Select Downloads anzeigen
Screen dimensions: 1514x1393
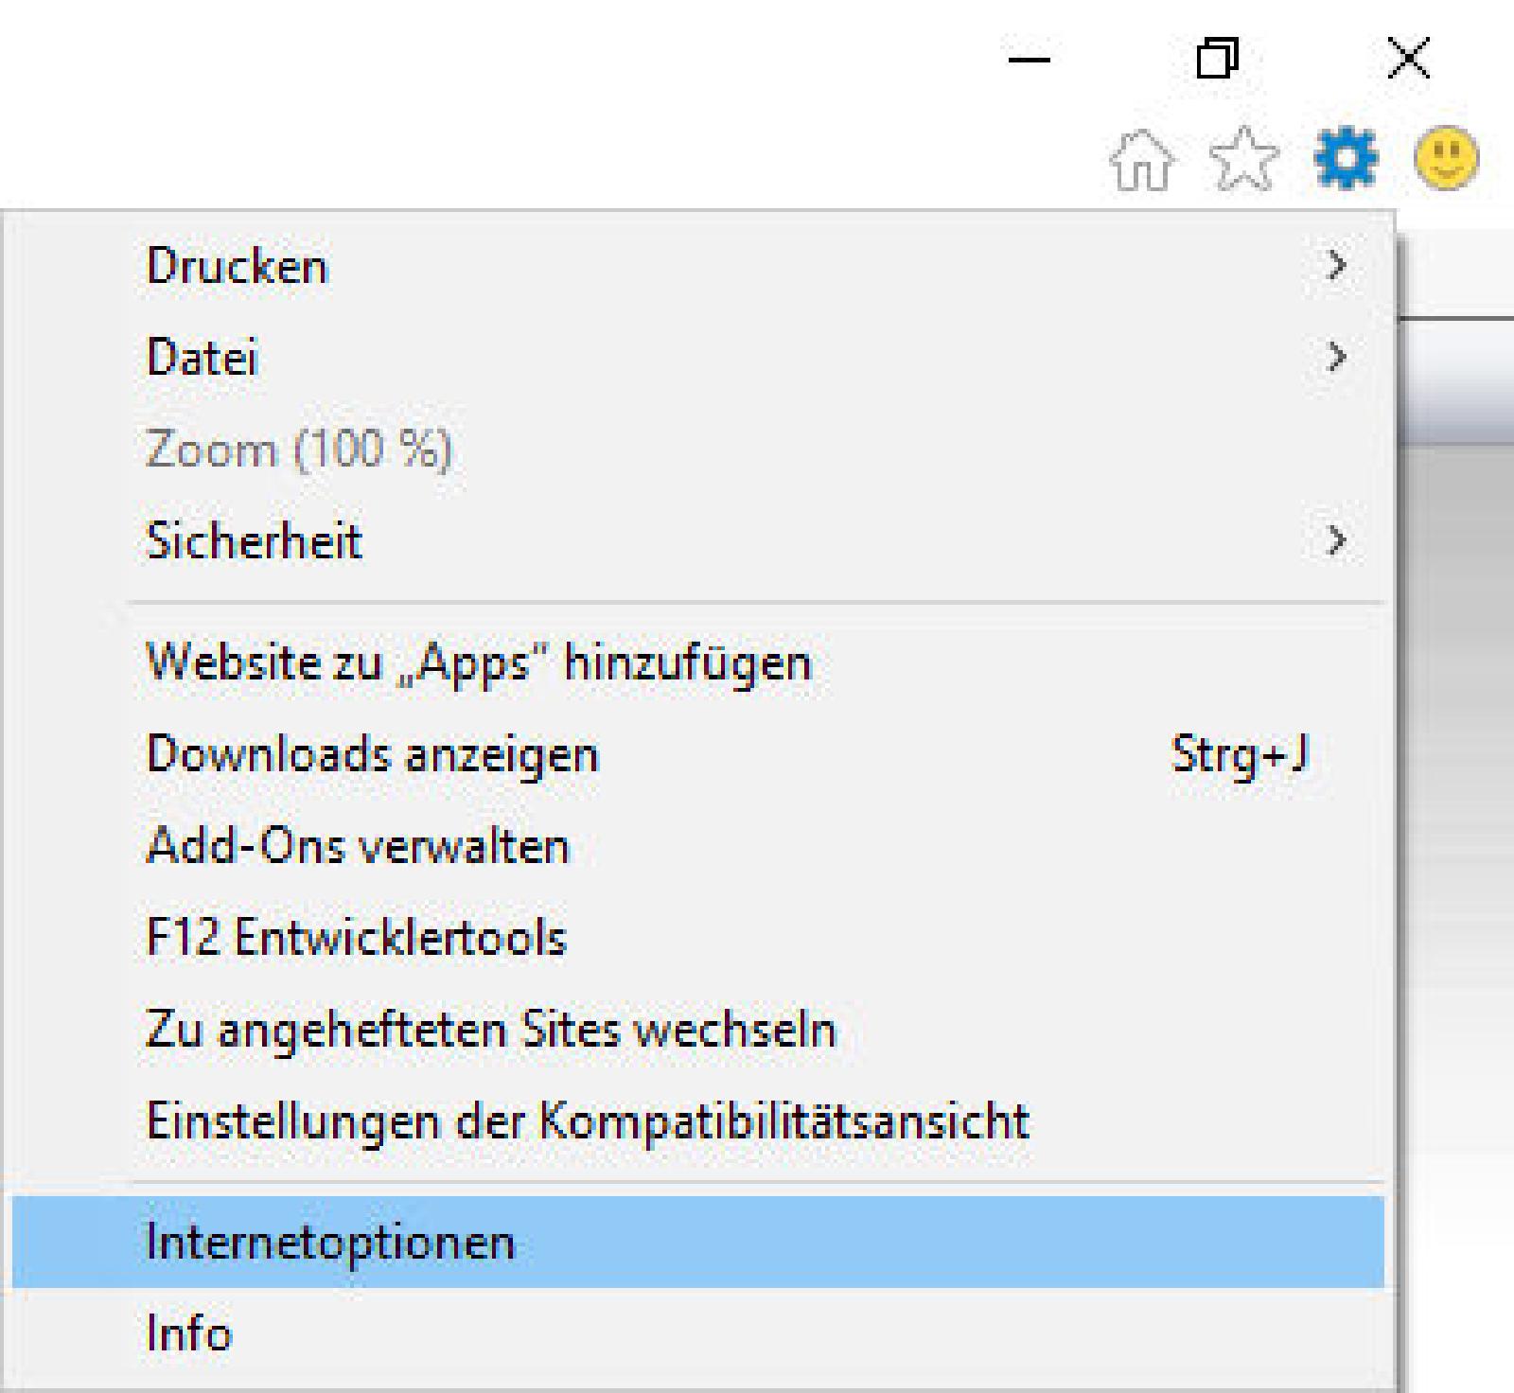tap(698, 754)
